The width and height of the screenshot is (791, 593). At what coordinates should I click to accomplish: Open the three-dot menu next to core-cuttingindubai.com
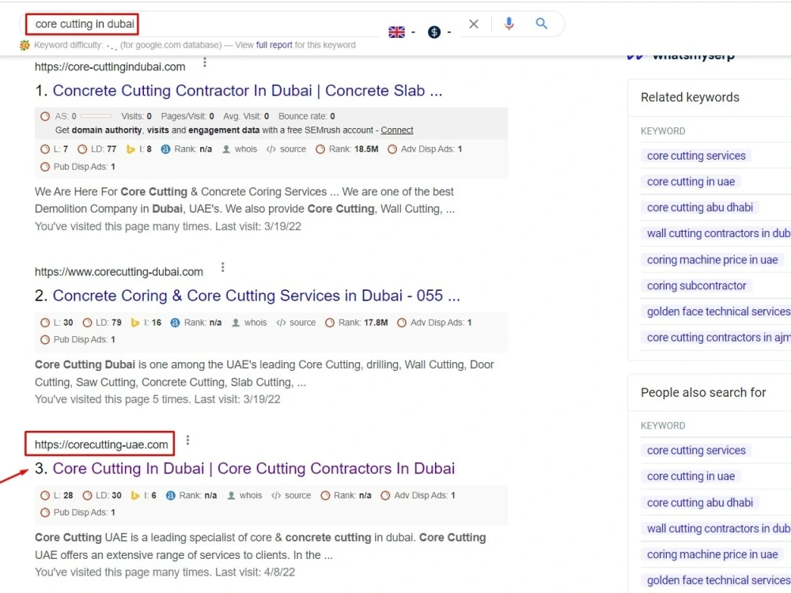point(204,62)
